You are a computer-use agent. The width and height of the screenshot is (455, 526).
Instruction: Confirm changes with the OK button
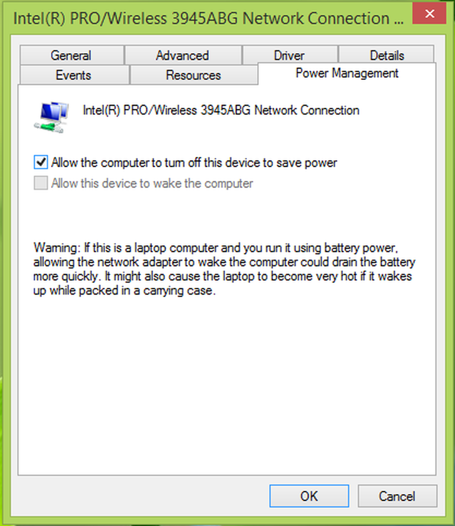pyautogui.click(x=309, y=496)
